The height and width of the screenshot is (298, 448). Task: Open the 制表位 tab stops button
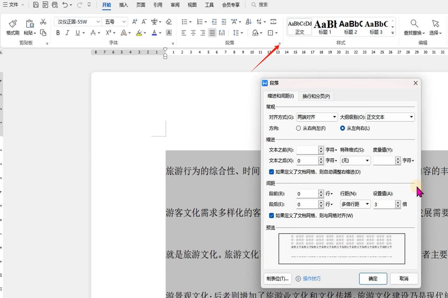click(x=277, y=279)
